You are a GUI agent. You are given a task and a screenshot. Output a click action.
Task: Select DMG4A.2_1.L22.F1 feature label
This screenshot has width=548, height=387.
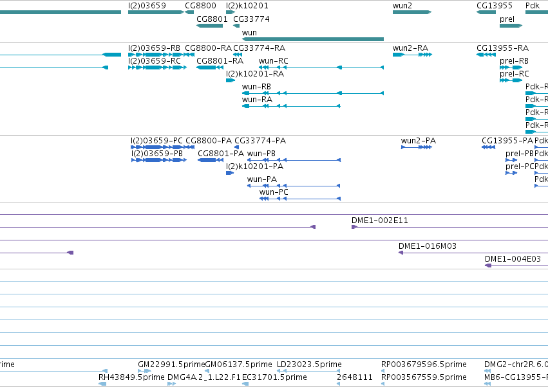203,377
